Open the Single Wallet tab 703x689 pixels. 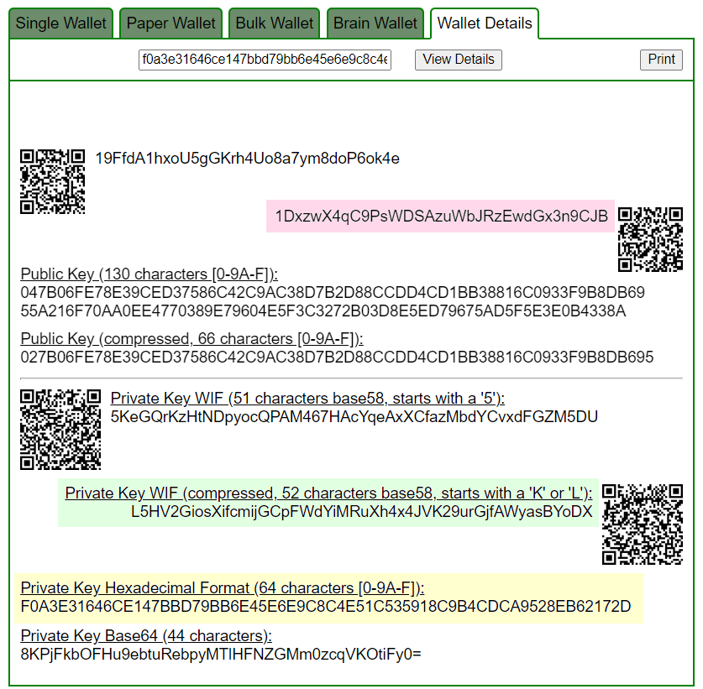(61, 23)
